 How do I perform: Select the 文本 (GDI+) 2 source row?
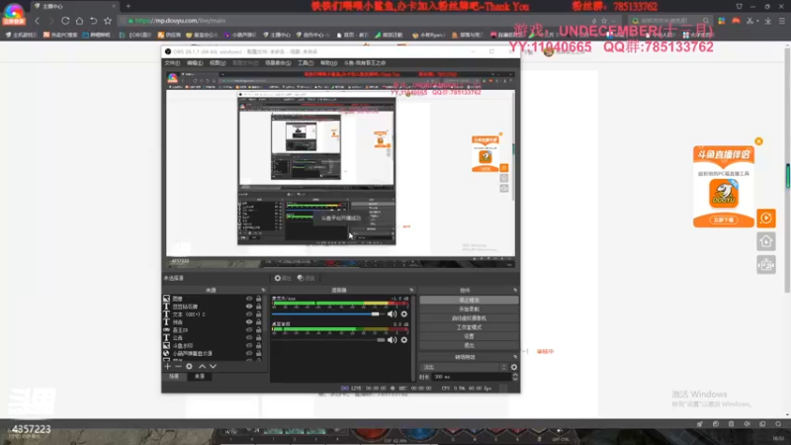[x=215, y=313]
